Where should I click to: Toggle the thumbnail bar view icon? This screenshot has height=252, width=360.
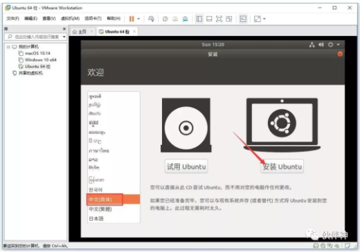point(209,19)
